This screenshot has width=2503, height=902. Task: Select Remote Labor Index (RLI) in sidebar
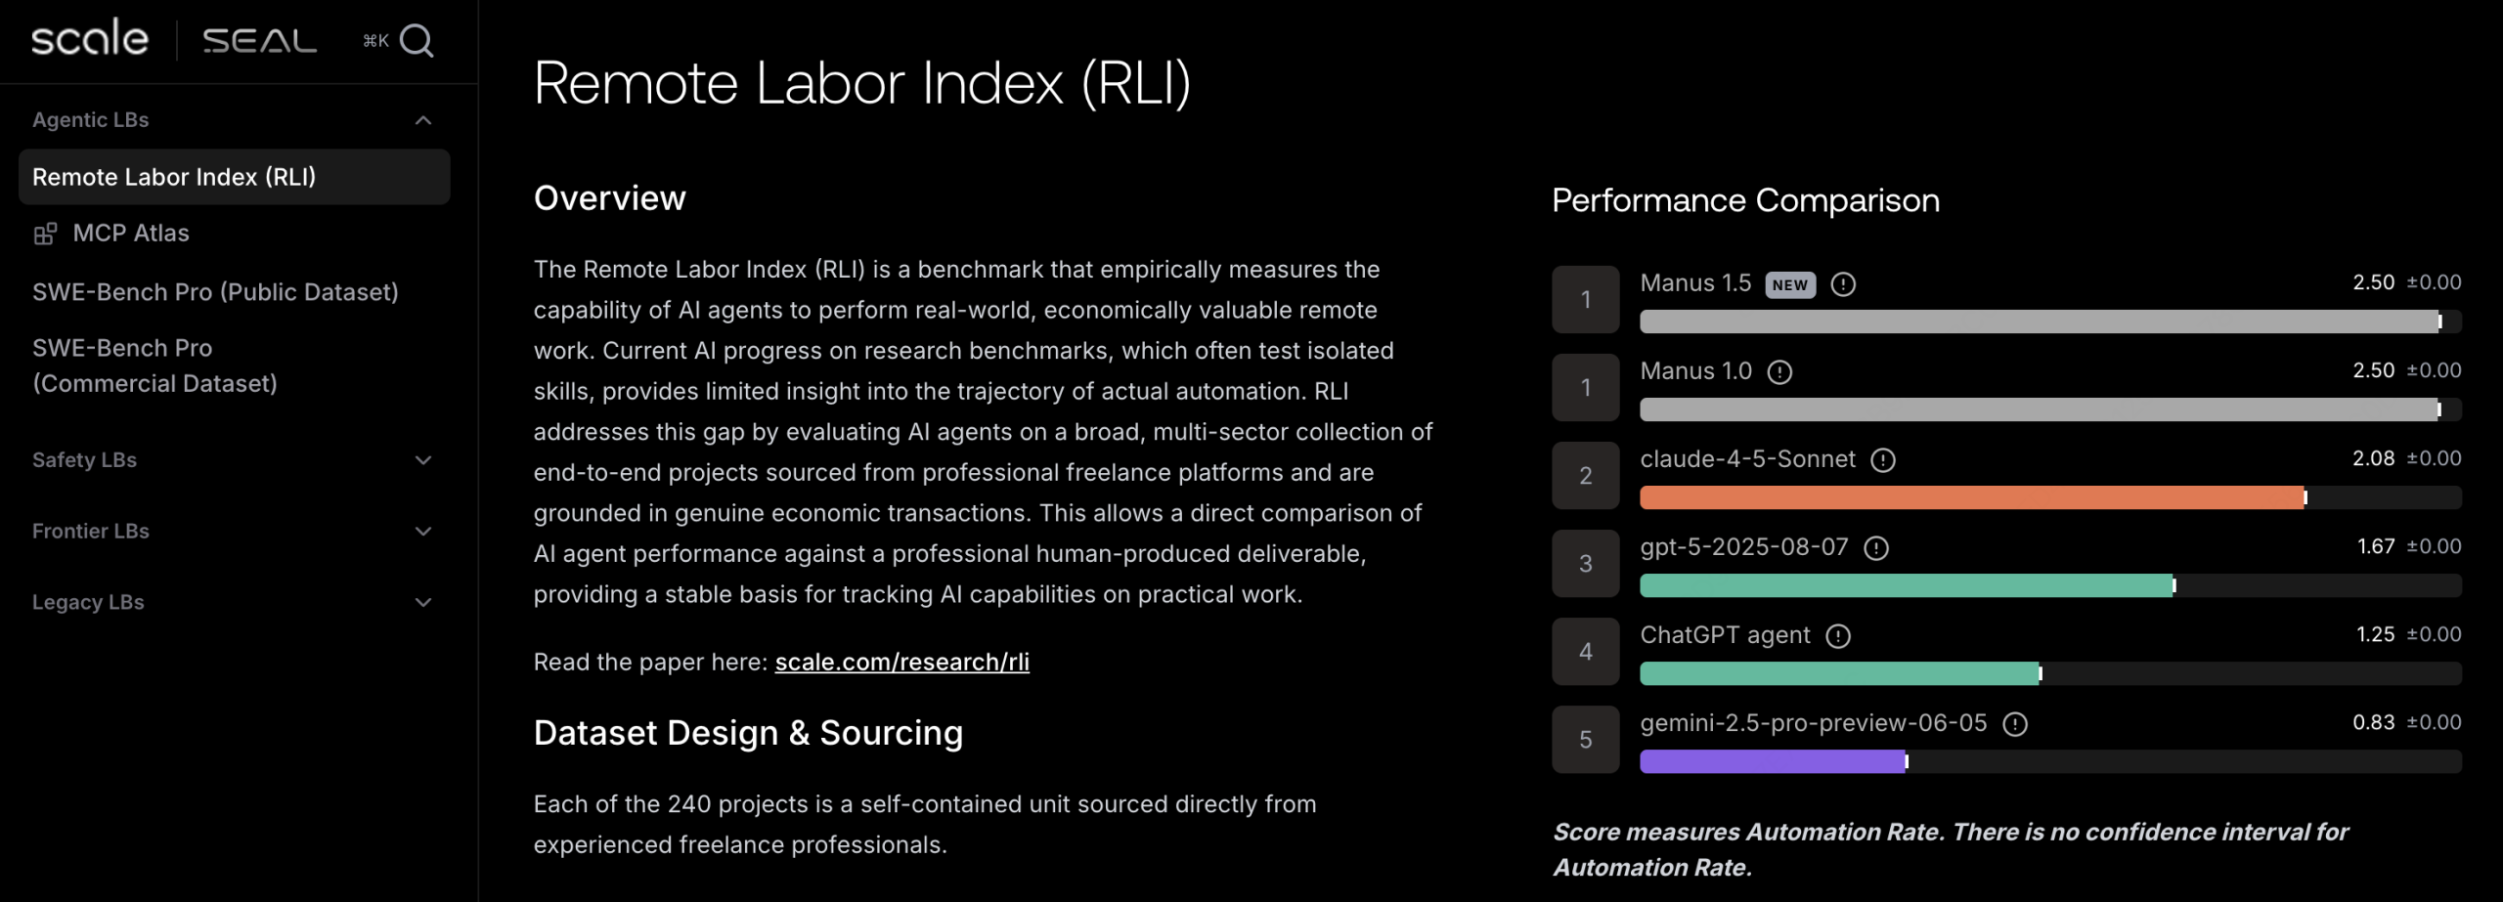174,177
